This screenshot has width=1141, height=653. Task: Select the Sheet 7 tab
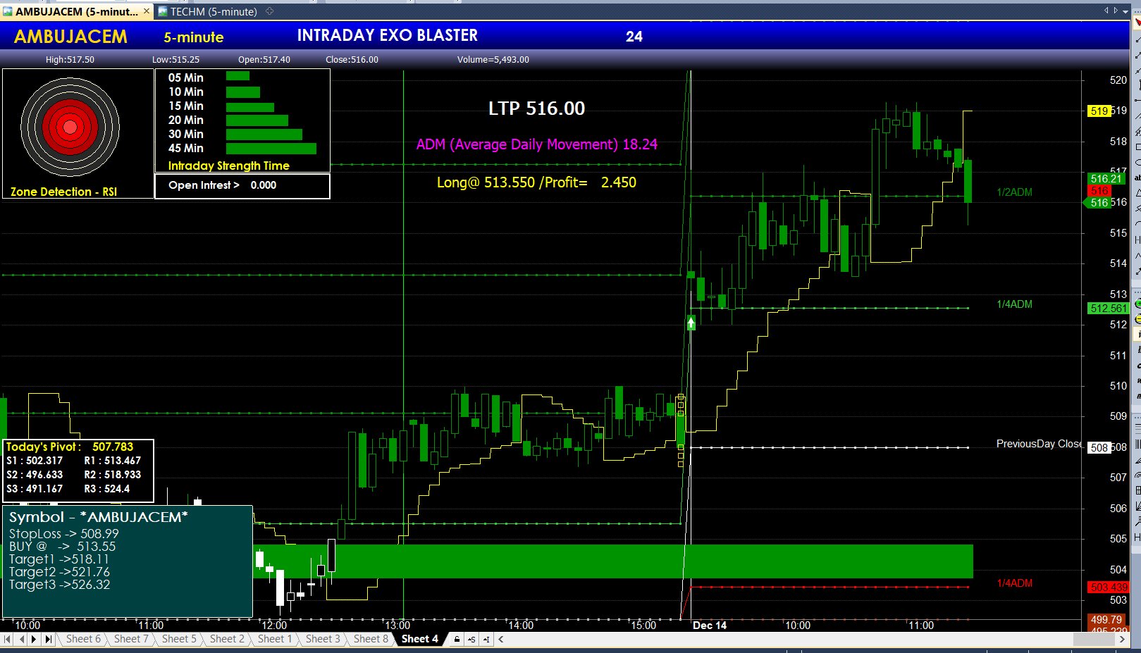point(131,639)
